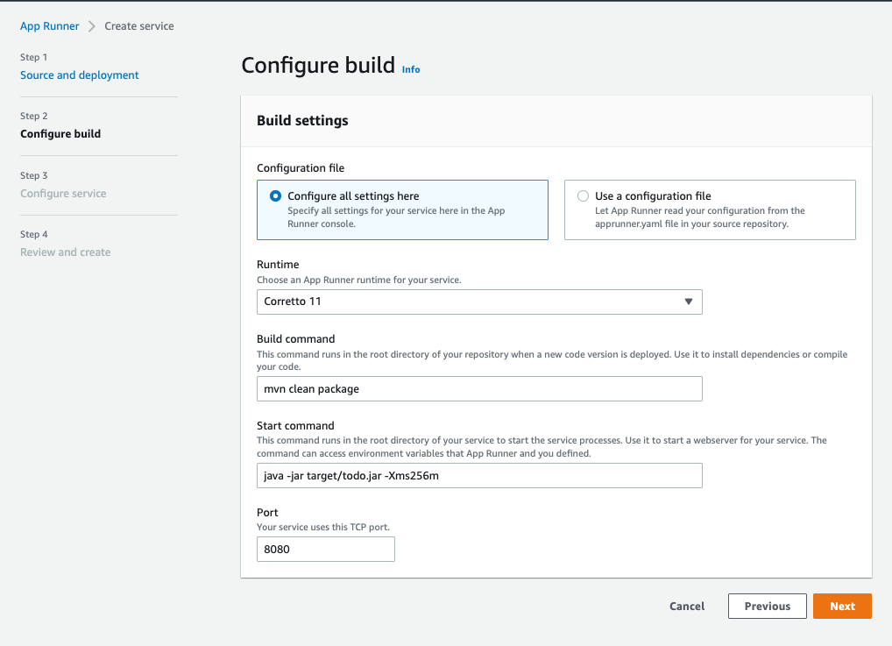This screenshot has width=892, height=646.
Task: Click the Previous button
Action: [767, 606]
